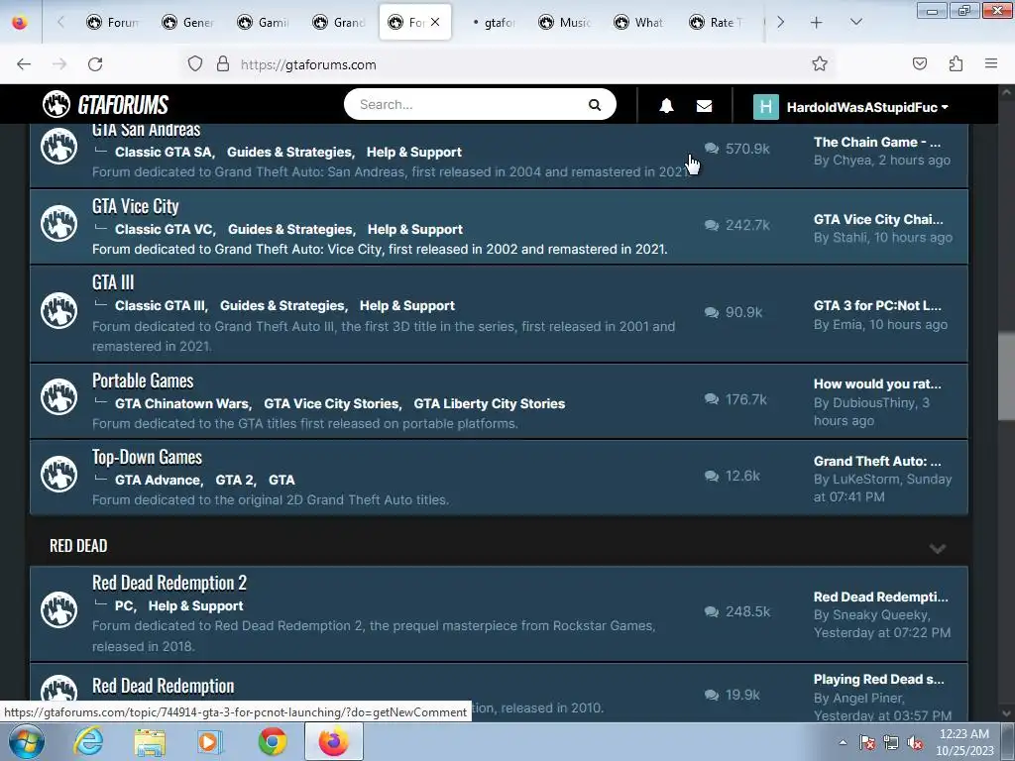This screenshot has height=761, width=1015.
Task: Open the Red Dead Redemption 2 forum title
Action: click(169, 583)
